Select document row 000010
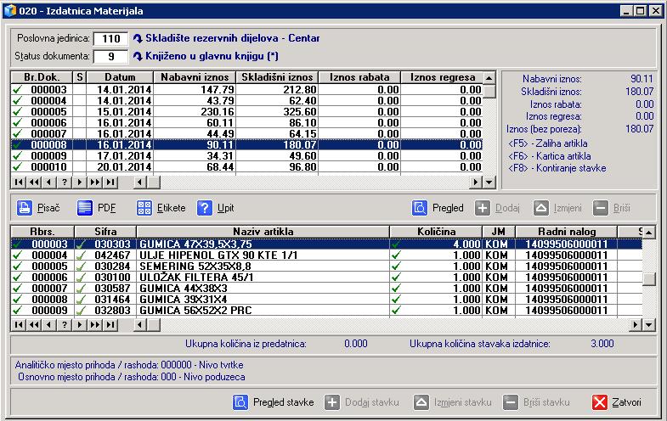 [x=246, y=167]
